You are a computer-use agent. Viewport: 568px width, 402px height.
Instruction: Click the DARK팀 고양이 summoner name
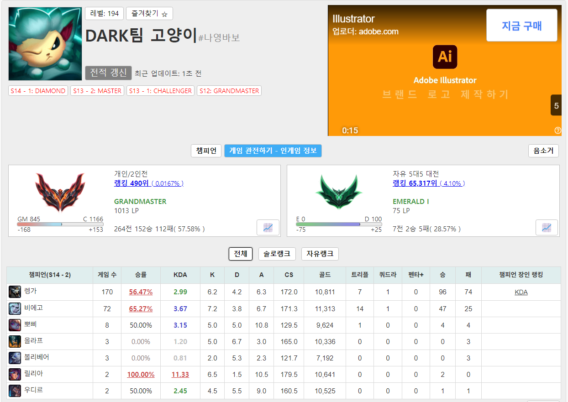141,36
